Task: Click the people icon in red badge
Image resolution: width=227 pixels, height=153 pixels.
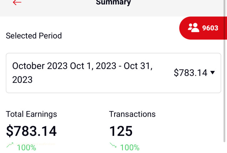Action: (193, 28)
